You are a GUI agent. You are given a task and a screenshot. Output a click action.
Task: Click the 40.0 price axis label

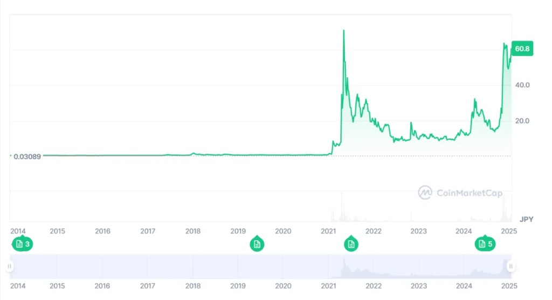(523, 85)
